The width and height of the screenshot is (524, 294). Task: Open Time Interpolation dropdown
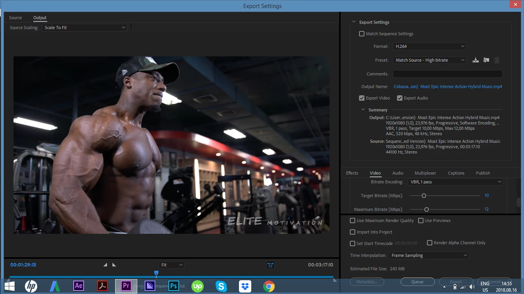click(x=429, y=255)
